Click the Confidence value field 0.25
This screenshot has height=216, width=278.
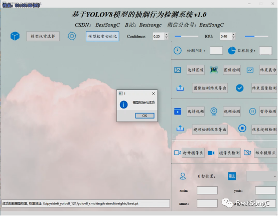click(159, 36)
